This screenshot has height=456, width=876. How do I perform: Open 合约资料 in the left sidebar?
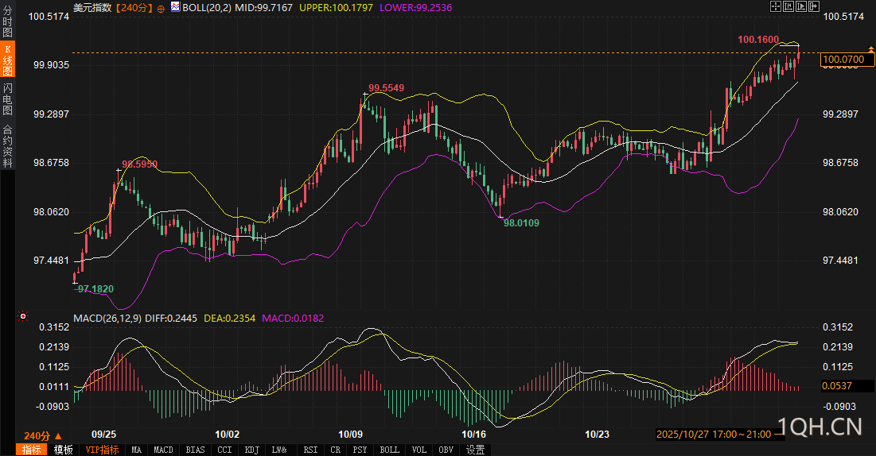pyautogui.click(x=7, y=146)
